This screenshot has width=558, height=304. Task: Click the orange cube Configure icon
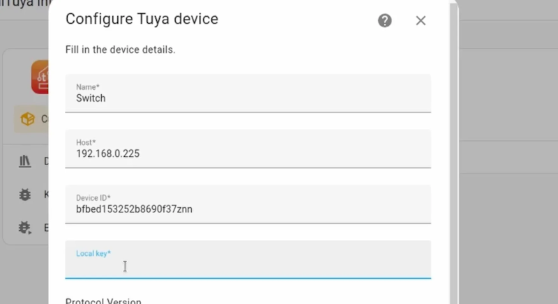[x=28, y=119]
